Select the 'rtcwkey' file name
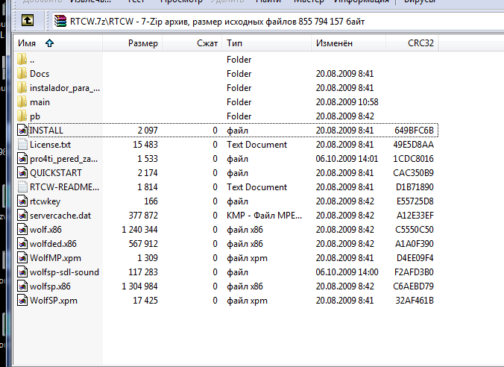504x367 pixels. (x=45, y=201)
